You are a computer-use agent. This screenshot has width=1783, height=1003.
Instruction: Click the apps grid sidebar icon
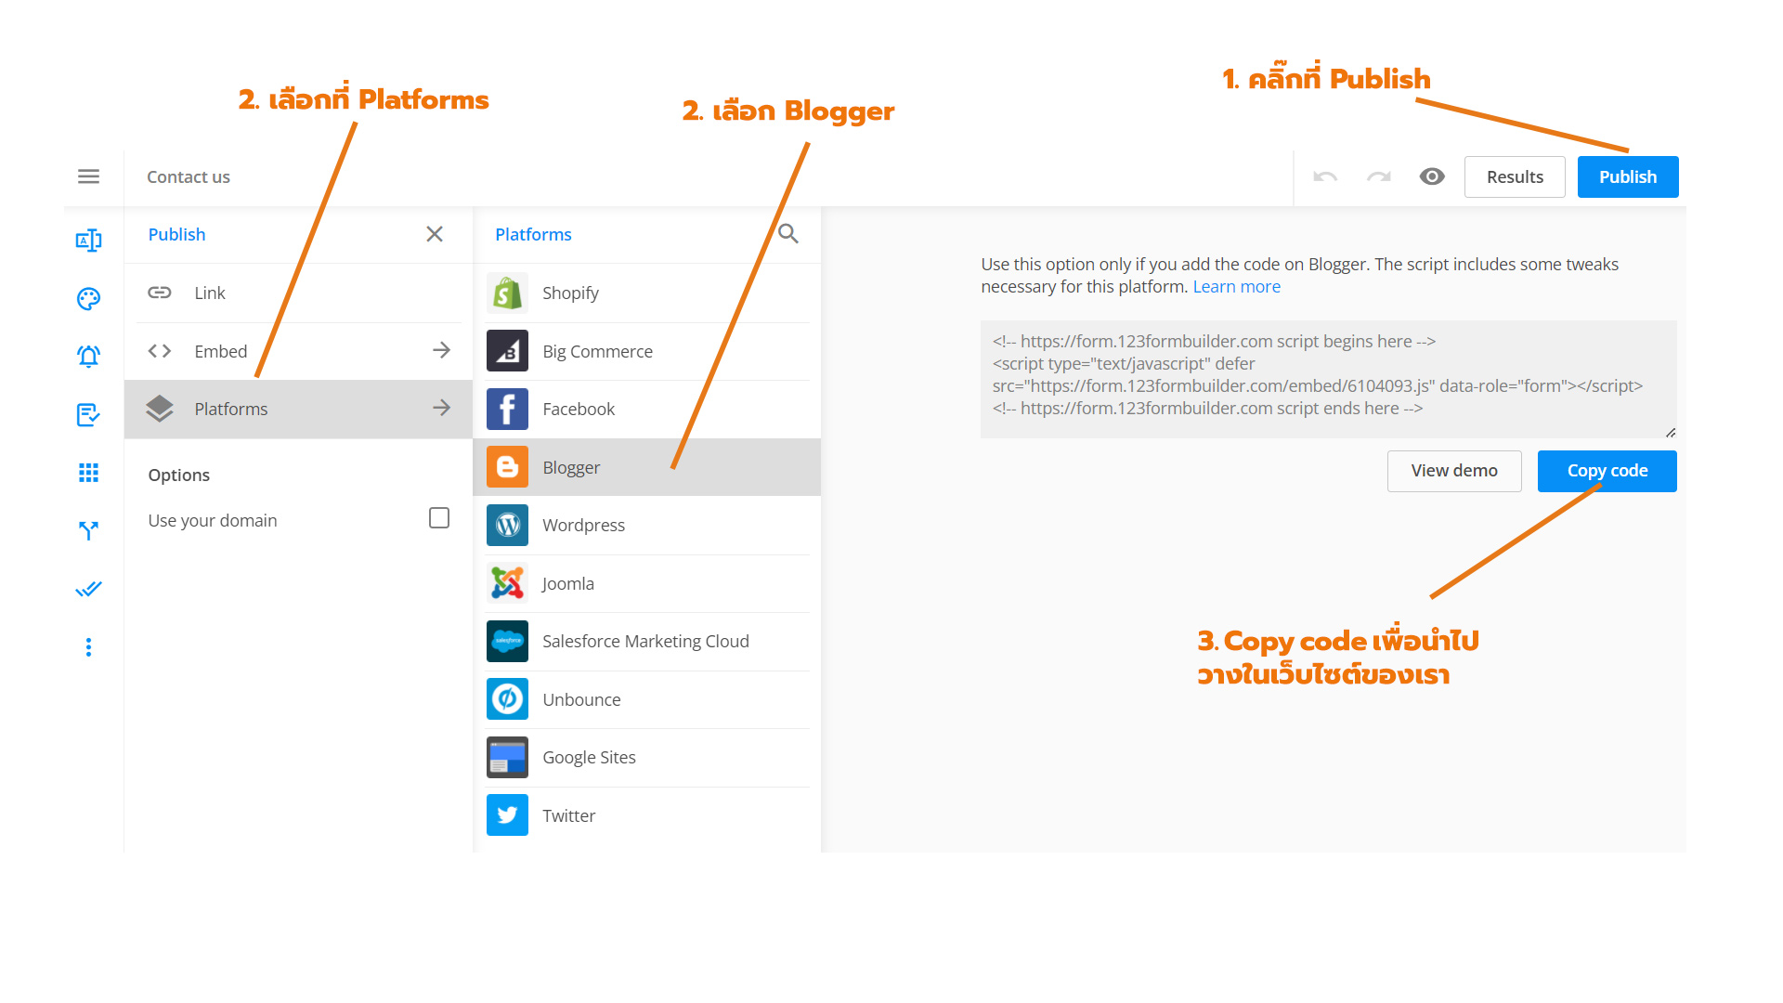(x=88, y=473)
